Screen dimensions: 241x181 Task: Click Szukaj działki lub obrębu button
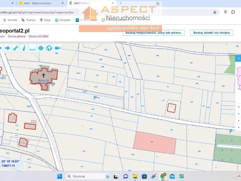point(211,33)
